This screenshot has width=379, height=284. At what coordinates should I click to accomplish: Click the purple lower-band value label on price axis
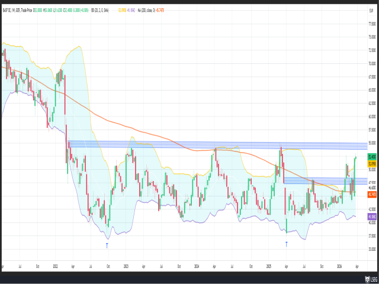point(372,217)
